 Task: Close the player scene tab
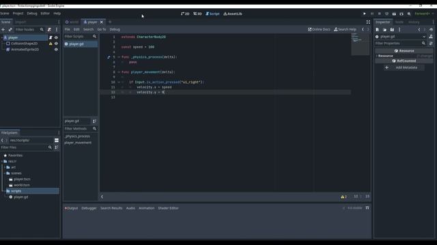click(102, 22)
